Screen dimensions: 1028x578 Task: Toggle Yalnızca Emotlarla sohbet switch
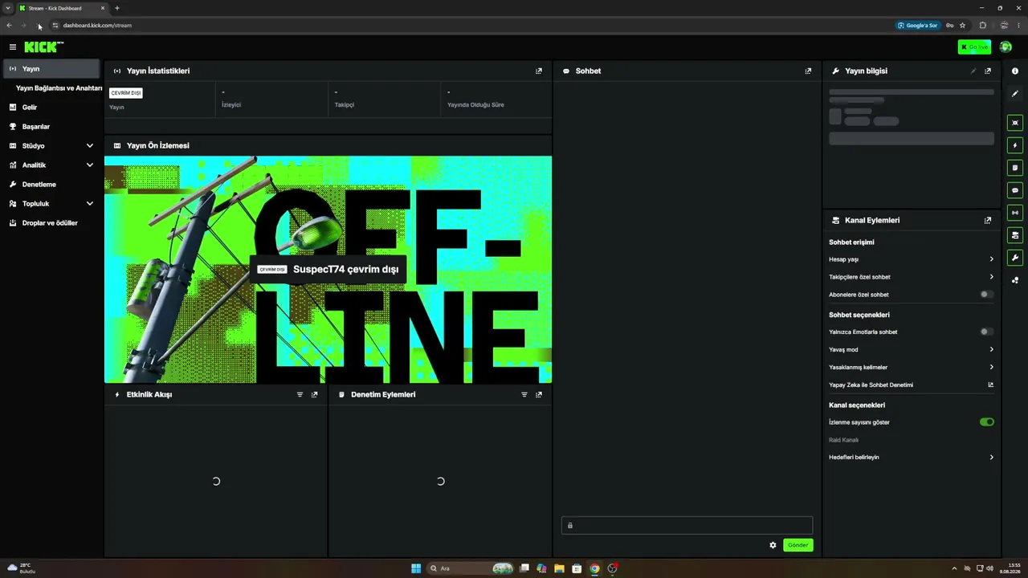(x=987, y=332)
